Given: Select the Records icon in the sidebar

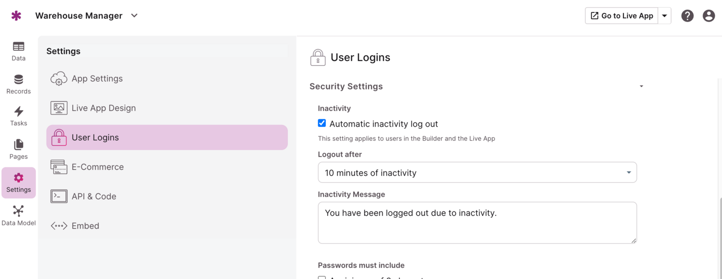Looking at the screenshot, I should (18, 83).
